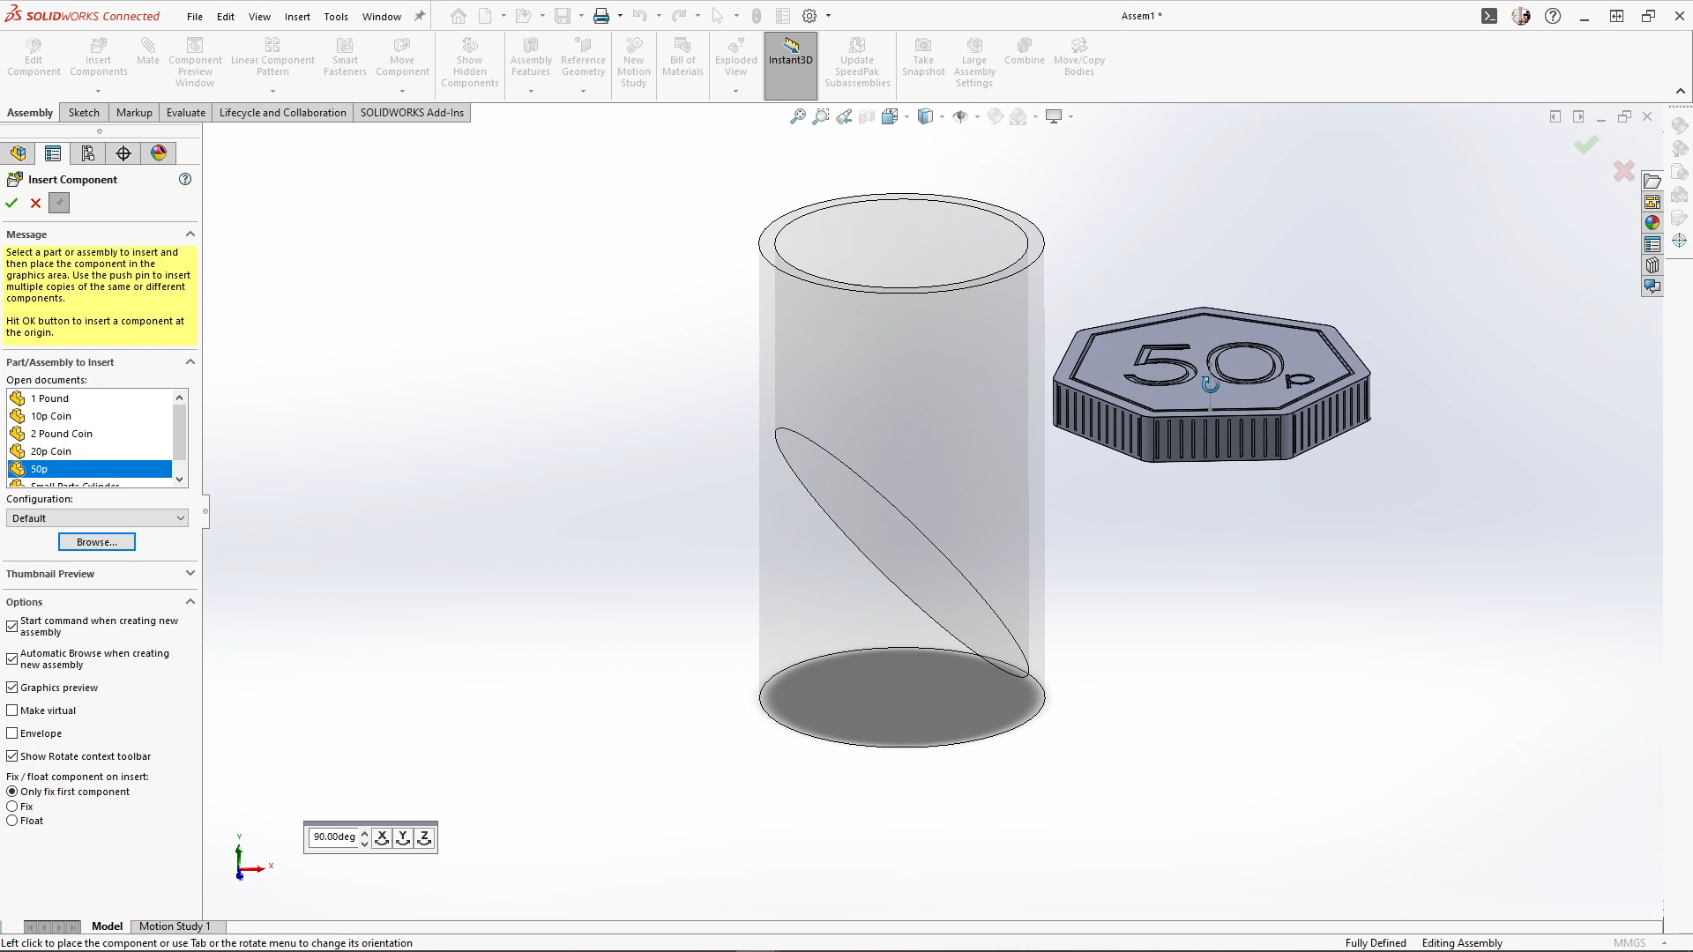Uncheck the Graphics preview checkbox
Image resolution: width=1693 pixels, height=952 pixels.
(12, 688)
